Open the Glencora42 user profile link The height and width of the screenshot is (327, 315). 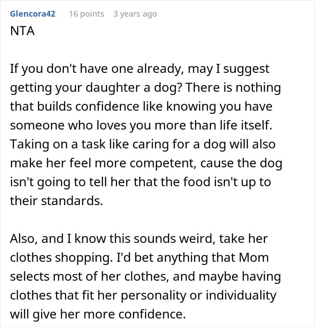pyautogui.click(x=32, y=14)
